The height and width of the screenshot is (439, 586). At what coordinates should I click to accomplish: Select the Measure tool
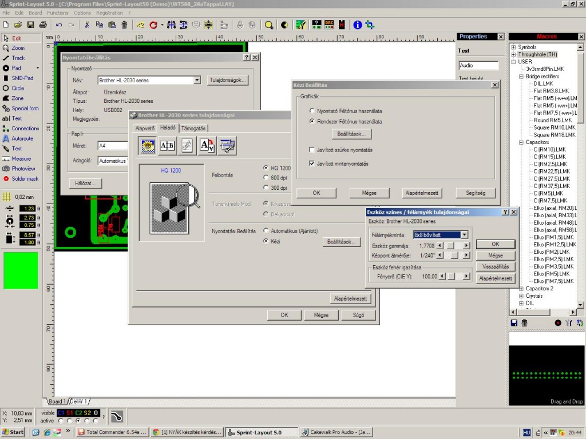pyautogui.click(x=21, y=159)
